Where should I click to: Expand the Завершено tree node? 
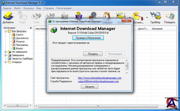coord(5,55)
